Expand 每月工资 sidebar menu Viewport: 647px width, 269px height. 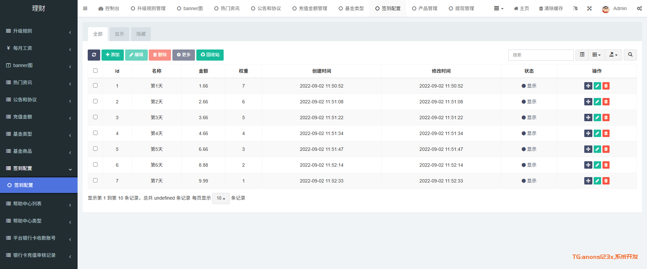[x=39, y=48]
